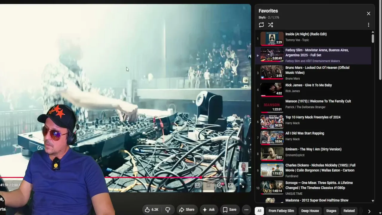Open Eminem The Way I Am thumbnail

point(272,154)
